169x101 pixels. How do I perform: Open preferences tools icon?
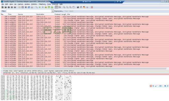pyautogui.click(x=87, y=7)
